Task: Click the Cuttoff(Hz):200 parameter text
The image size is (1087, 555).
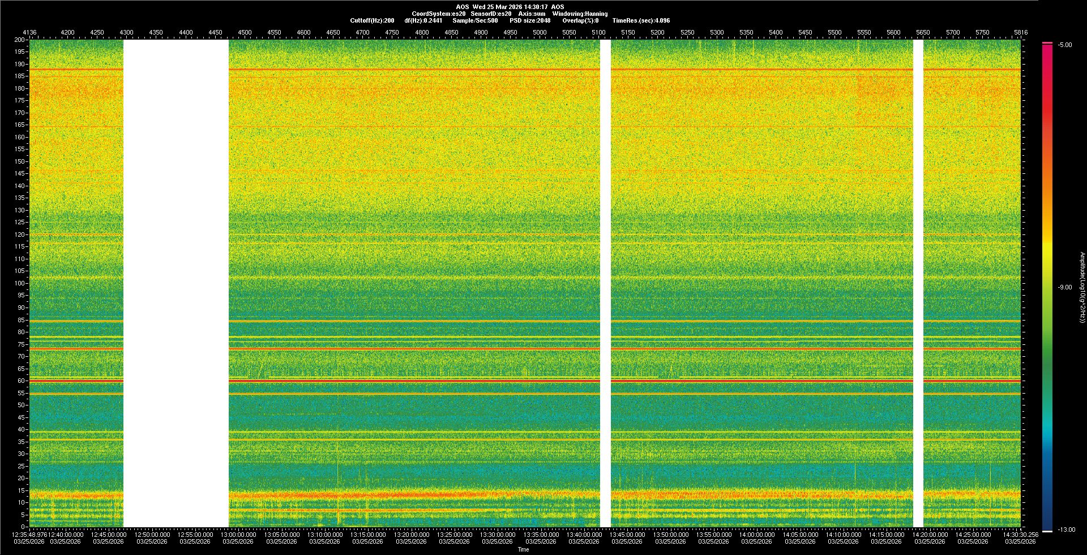Action: point(372,20)
